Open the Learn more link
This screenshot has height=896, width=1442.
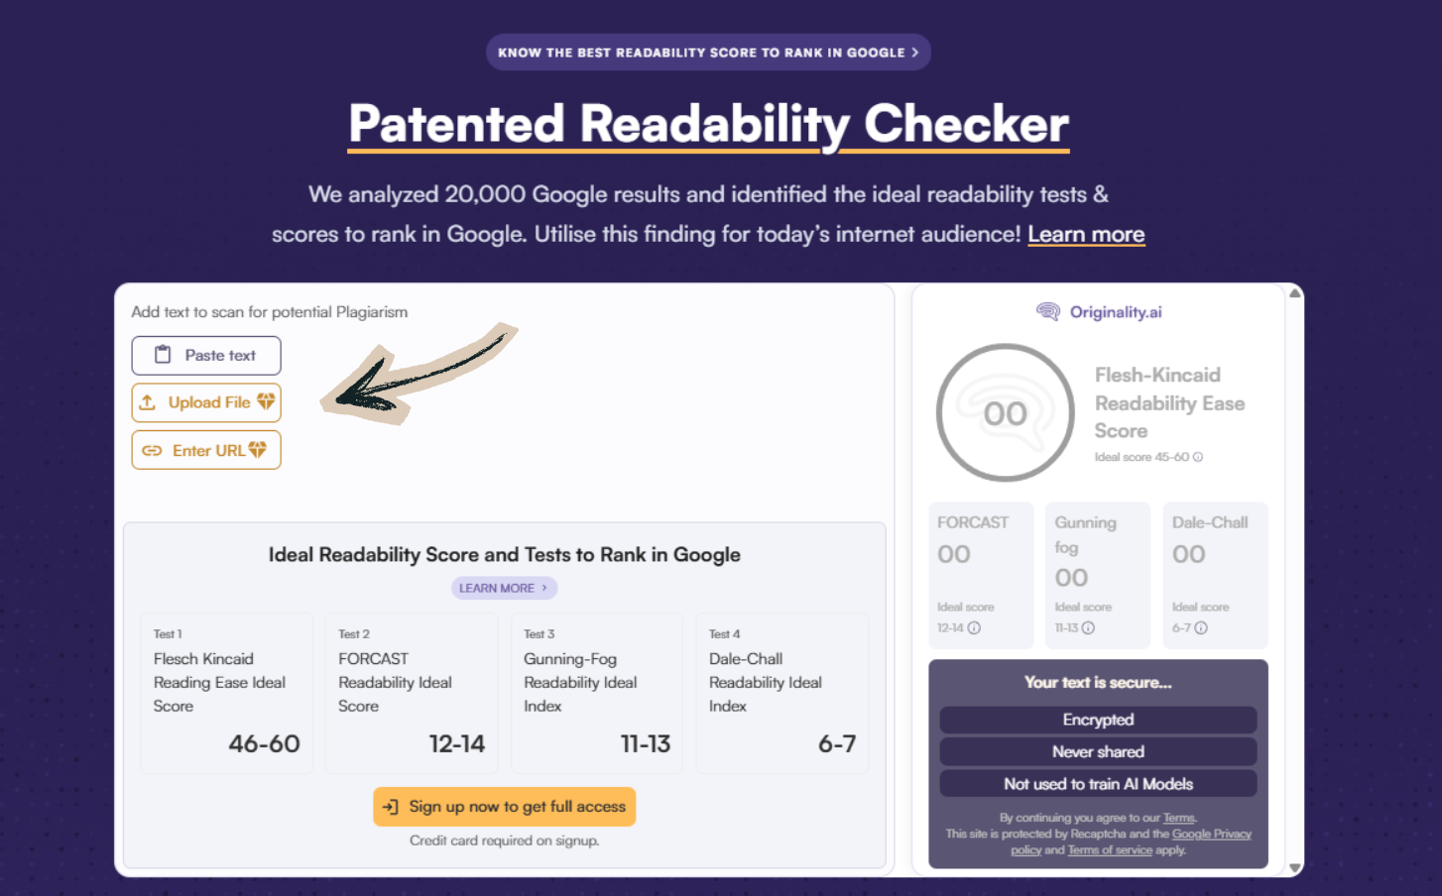tap(1086, 234)
